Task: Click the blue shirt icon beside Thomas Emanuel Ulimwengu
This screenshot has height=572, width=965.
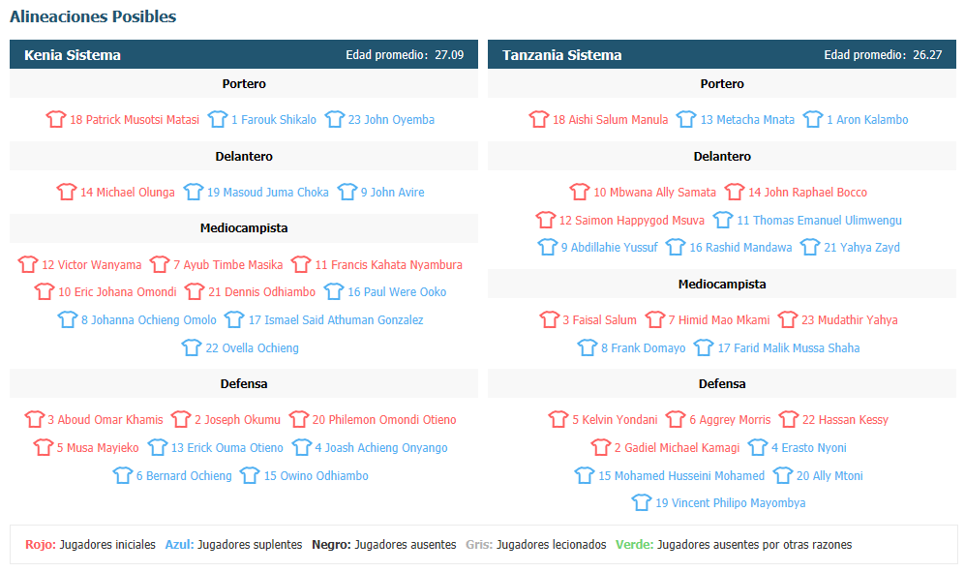Action: coord(723,220)
